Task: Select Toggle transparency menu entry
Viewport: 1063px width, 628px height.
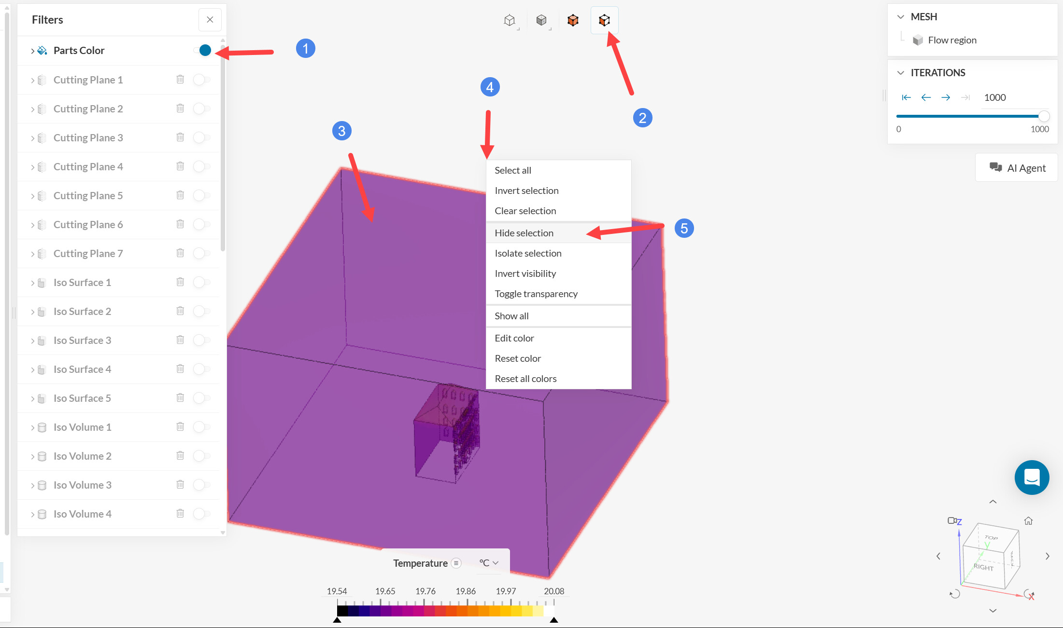Action: tap(536, 294)
